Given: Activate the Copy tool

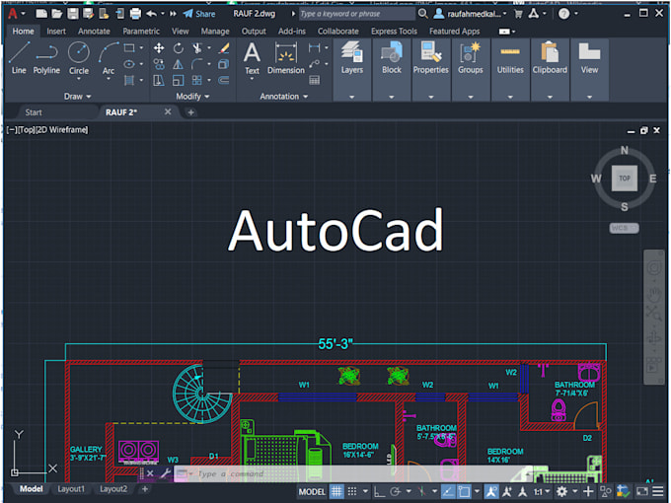Looking at the screenshot, I should (159, 64).
